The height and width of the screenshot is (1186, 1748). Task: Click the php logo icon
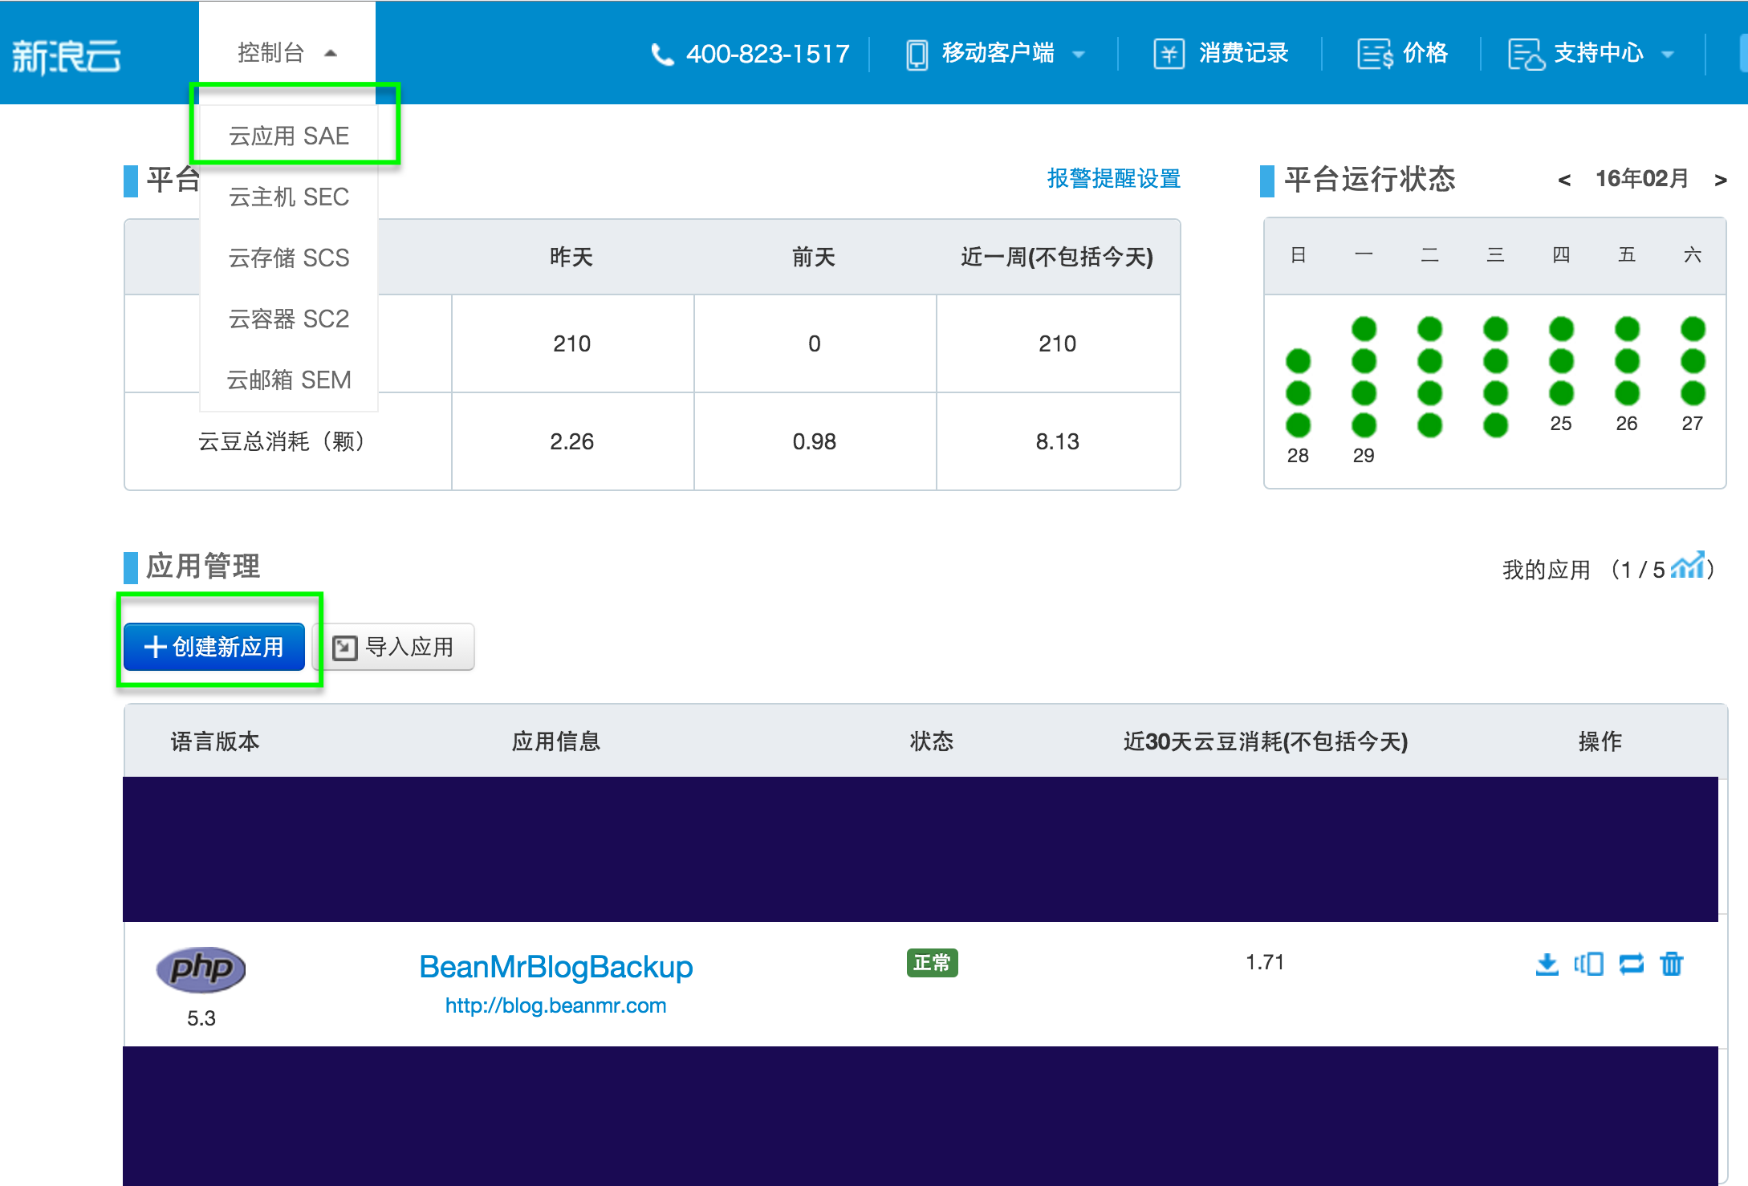[201, 969]
